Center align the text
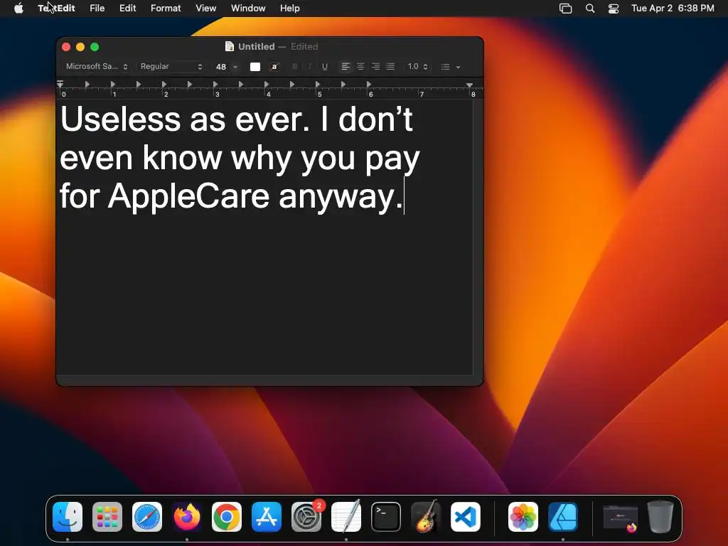This screenshot has width=728, height=546. (360, 67)
